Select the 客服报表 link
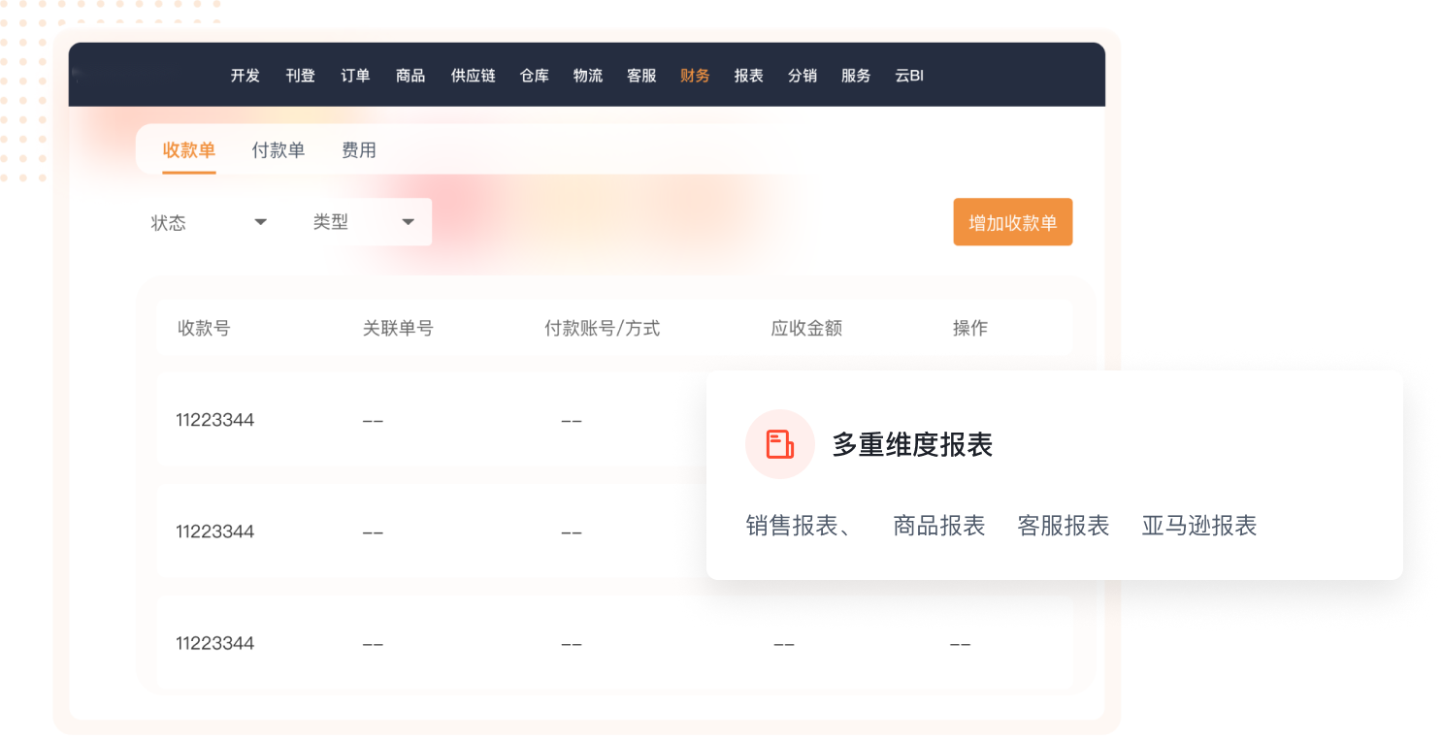This screenshot has width=1442, height=740. 1063,526
